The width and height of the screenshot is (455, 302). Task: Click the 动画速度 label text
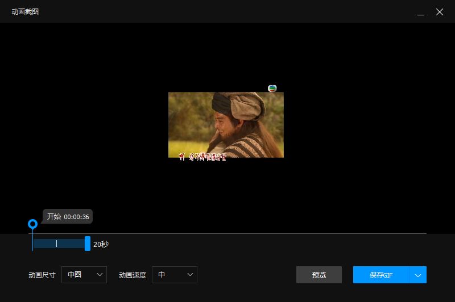(133, 275)
